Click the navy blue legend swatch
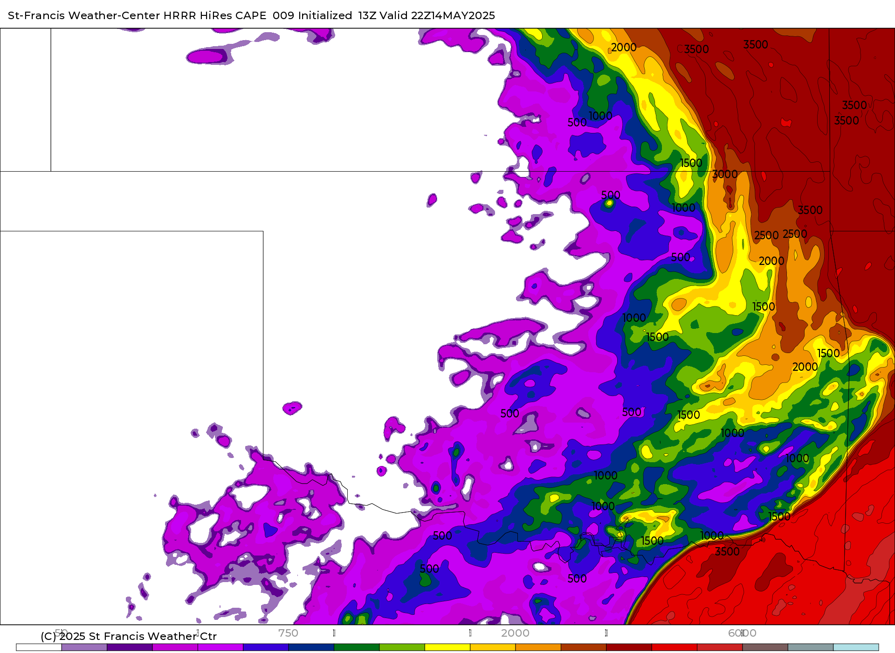Screen dimensions: 895x653 311,647
